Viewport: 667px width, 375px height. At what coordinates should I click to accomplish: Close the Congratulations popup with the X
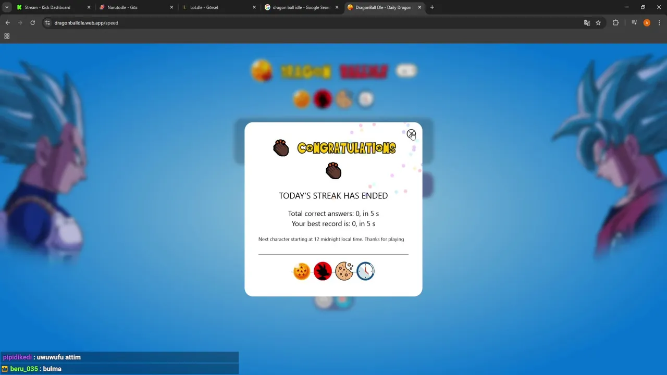[x=411, y=134]
